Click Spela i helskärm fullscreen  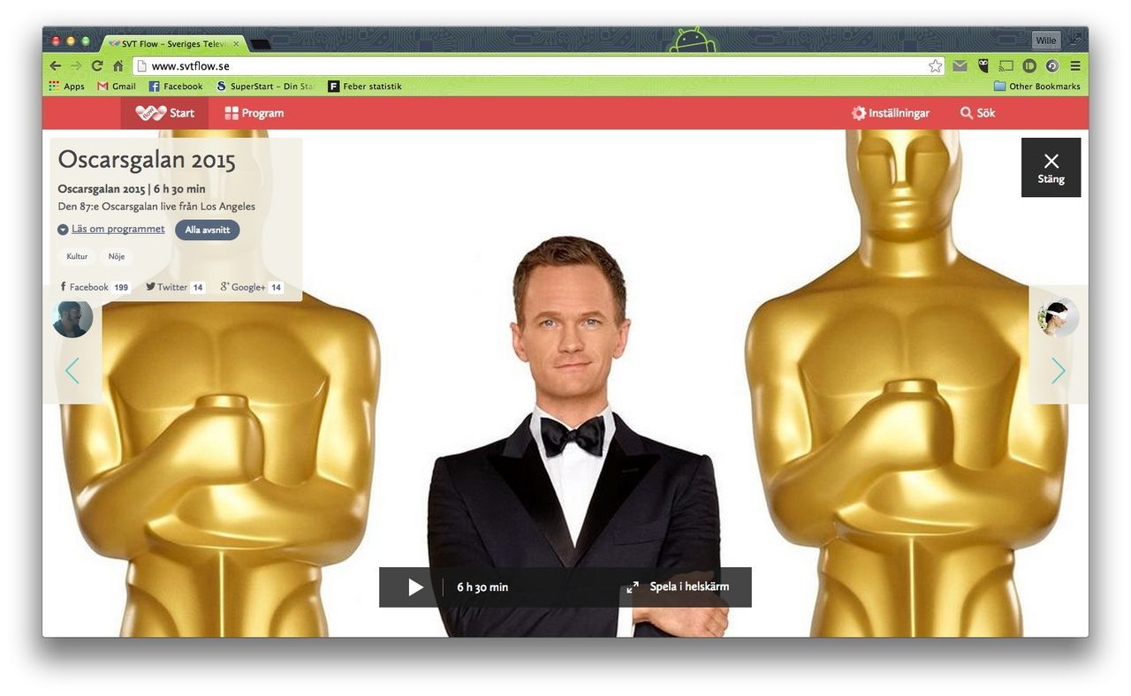pos(679,587)
